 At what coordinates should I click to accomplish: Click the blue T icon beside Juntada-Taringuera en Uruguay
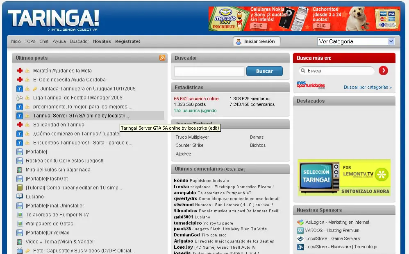click(x=20, y=89)
